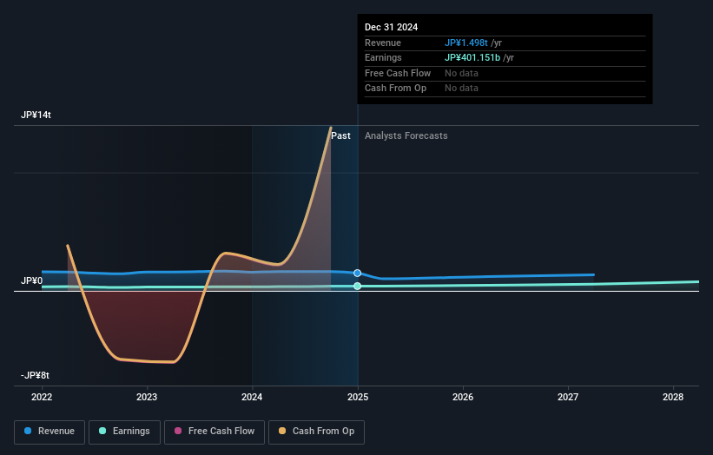Click the 2026 x-axis label
Image resolution: width=713 pixels, height=455 pixels.
click(463, 398)
